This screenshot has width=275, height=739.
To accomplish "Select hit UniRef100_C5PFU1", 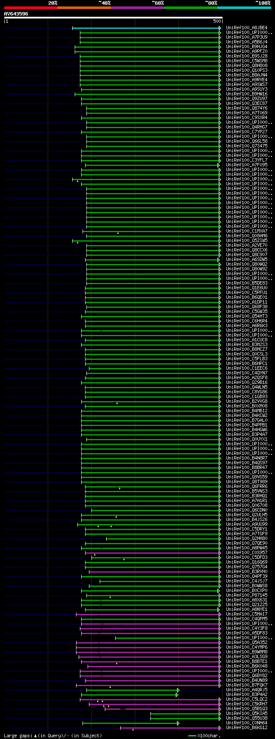I will tap(247, 293).
